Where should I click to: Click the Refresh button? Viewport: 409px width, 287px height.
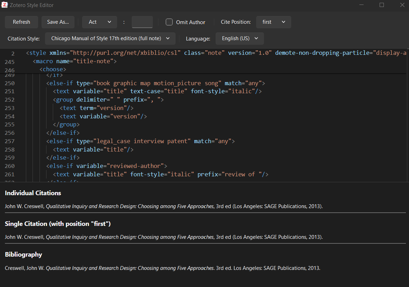pyautogui.click(x=21, y=22)
